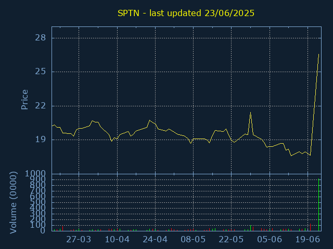This screenshot has height=249, width=333.
Task: Click the final price line peak near 26.5
Action: point(319,54)
